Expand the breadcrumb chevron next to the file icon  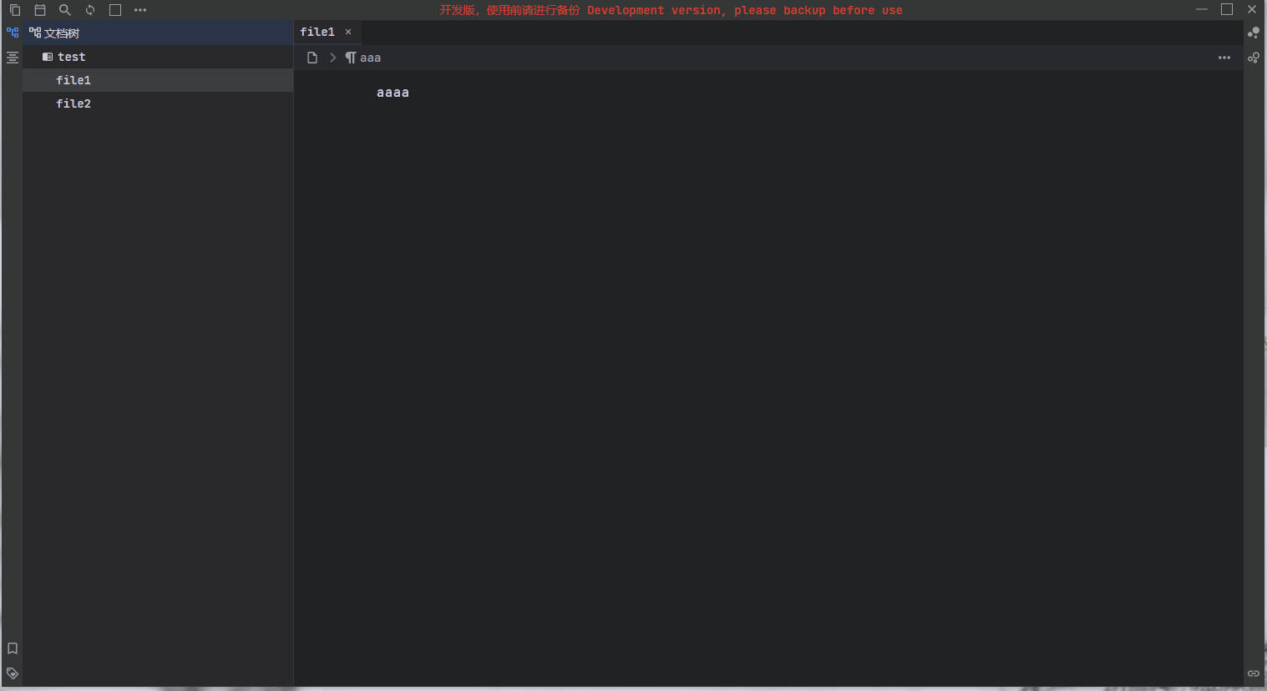click(332, 57)
